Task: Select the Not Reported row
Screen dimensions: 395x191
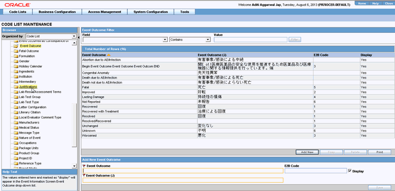Action: coord(238,102)
